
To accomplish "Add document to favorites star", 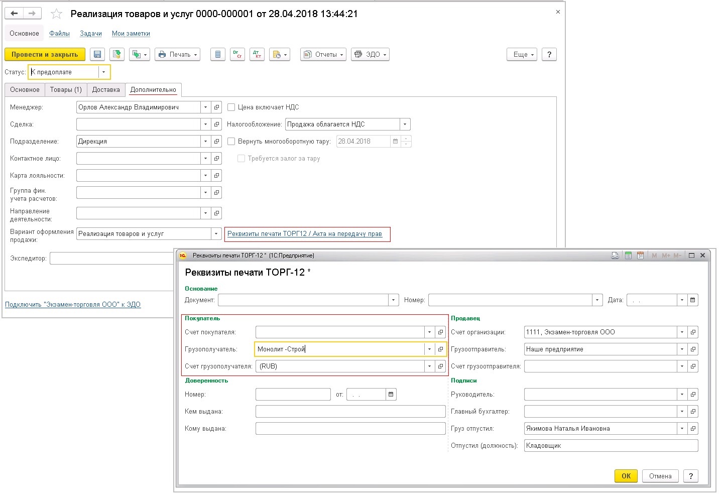I will (57, 14).
